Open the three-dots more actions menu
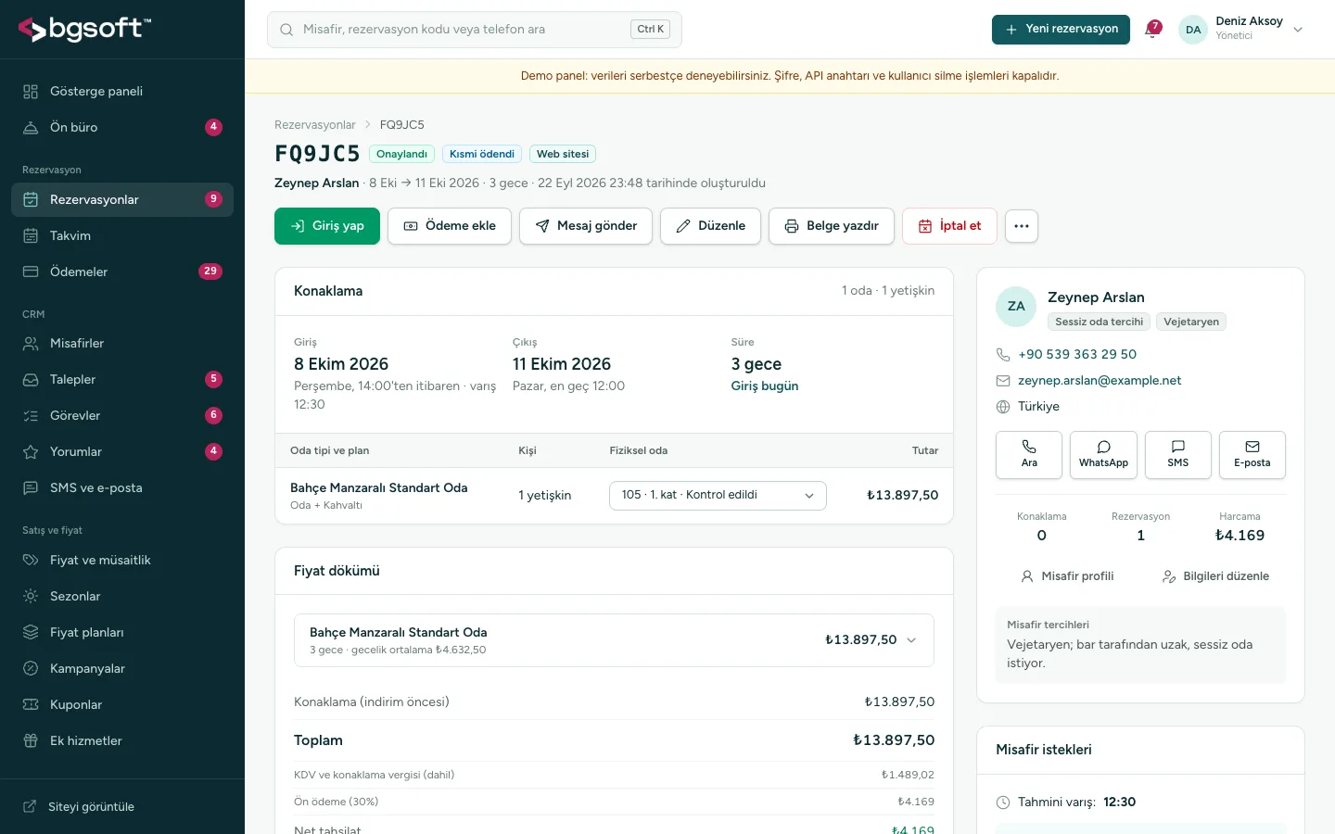Viewport: 1335px width, 834px height. point(1021,226)
